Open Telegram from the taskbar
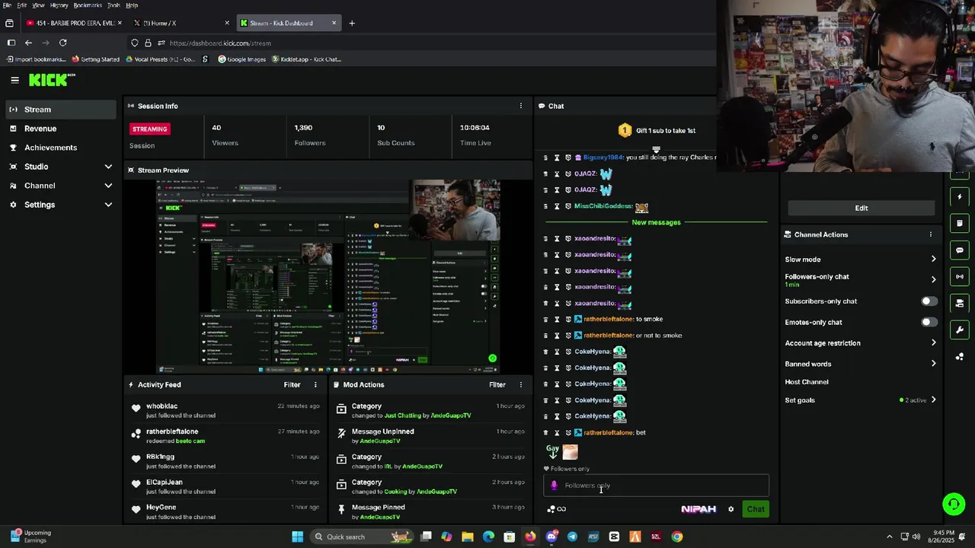Screen dimensions: 975x548 (x=572, y=537)
